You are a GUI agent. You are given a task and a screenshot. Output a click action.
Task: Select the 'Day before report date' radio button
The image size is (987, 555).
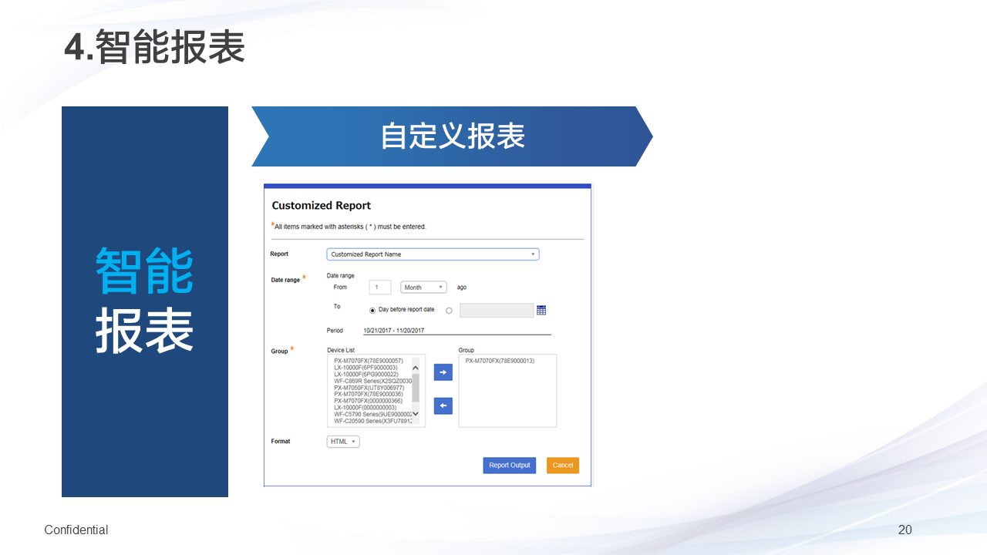[372, 310]
